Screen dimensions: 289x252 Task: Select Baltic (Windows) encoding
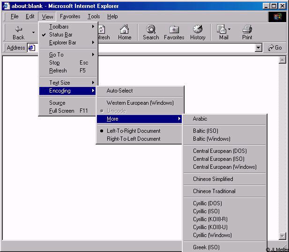(x=224, y=139)
